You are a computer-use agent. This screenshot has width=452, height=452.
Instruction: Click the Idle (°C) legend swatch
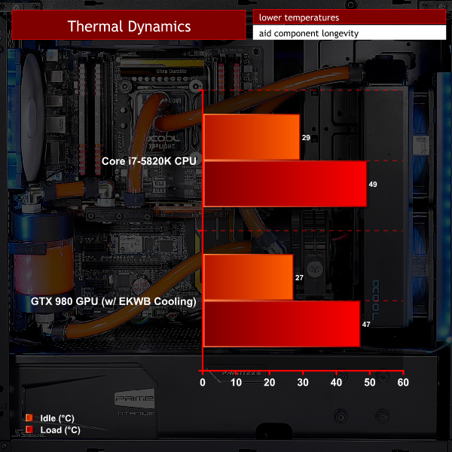pos(29,417)
